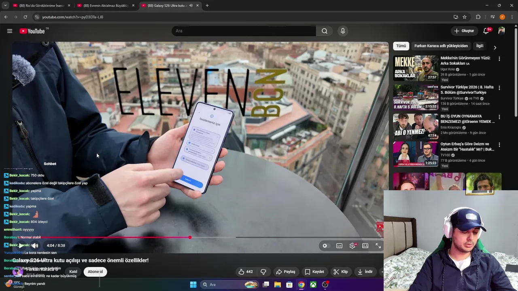Image resolution: width=518 pixels, height=291 pixels.
Task: Open options for the Survivor Türkiye 2026 video
Action: [499, 88]
